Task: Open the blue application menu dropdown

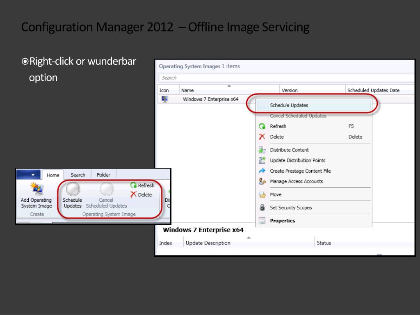Action: 29,175
